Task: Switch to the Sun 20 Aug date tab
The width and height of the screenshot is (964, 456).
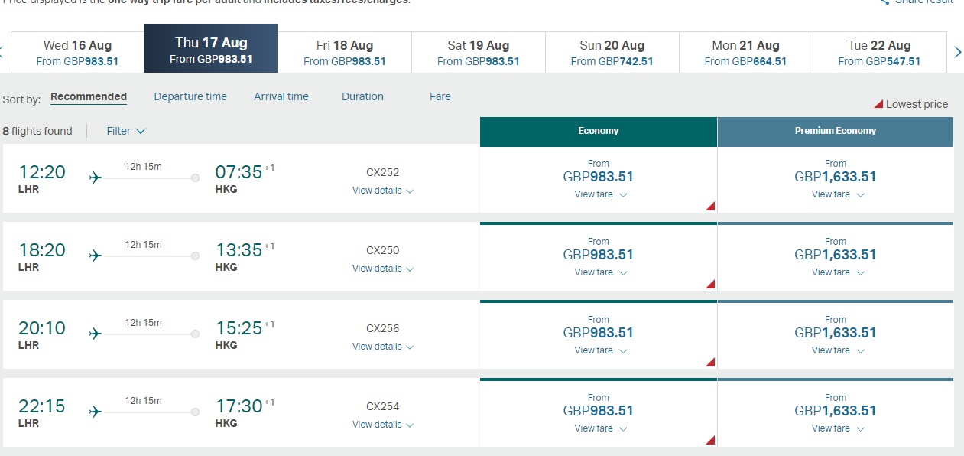Action: click(x=612, y=52)
